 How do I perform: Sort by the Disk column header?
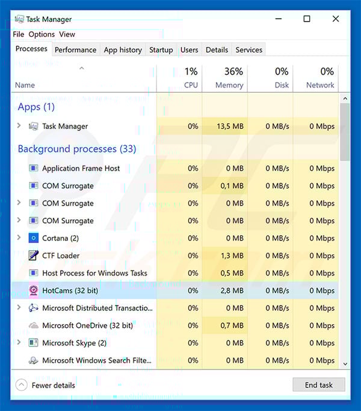[x=270, y=78]
